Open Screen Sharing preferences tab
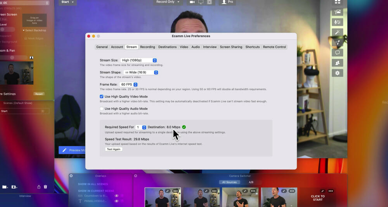 (231, 47)
